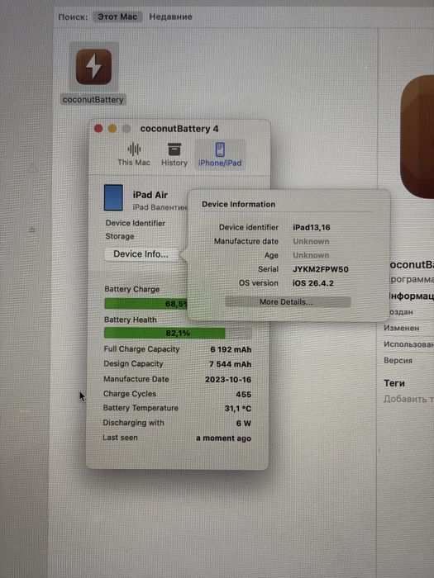The image size is (434, 578).
Task: Click the coconutBattery 4 window title
Action: coord(179,129)
